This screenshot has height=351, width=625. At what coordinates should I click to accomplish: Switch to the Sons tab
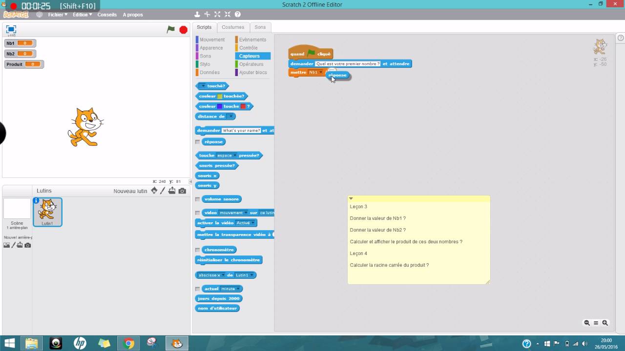coord(260,27)
